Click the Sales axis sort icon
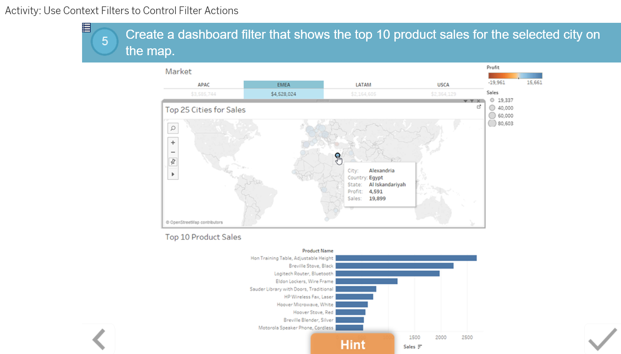Viewport: 621px width, 354px height. pyautogui.click(x=420, y=347)
